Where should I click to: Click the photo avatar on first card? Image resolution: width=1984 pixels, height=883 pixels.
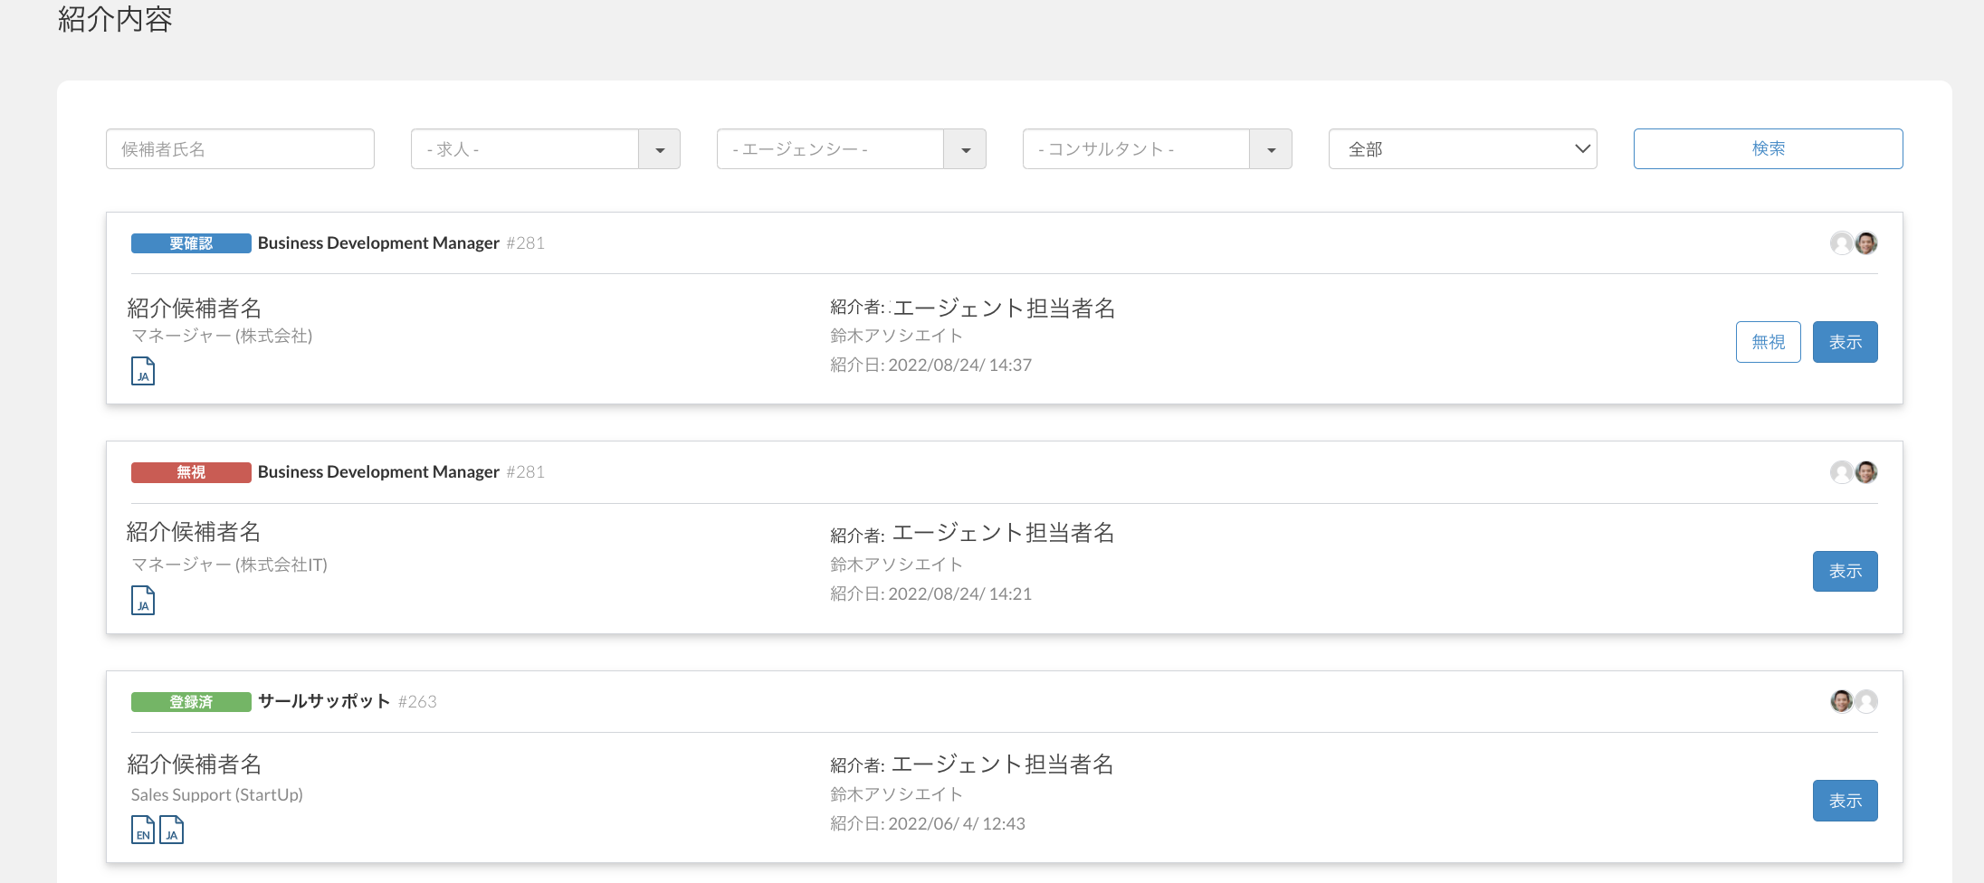[1865, 242]
